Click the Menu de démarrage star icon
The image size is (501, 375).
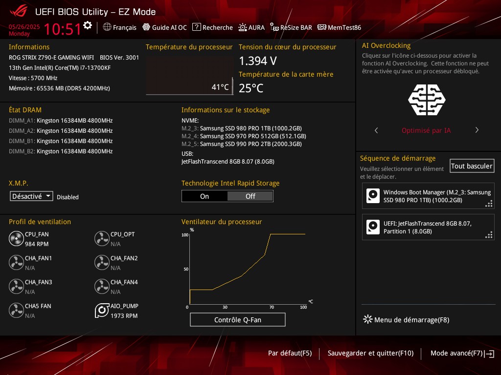[x=368, y=319]
